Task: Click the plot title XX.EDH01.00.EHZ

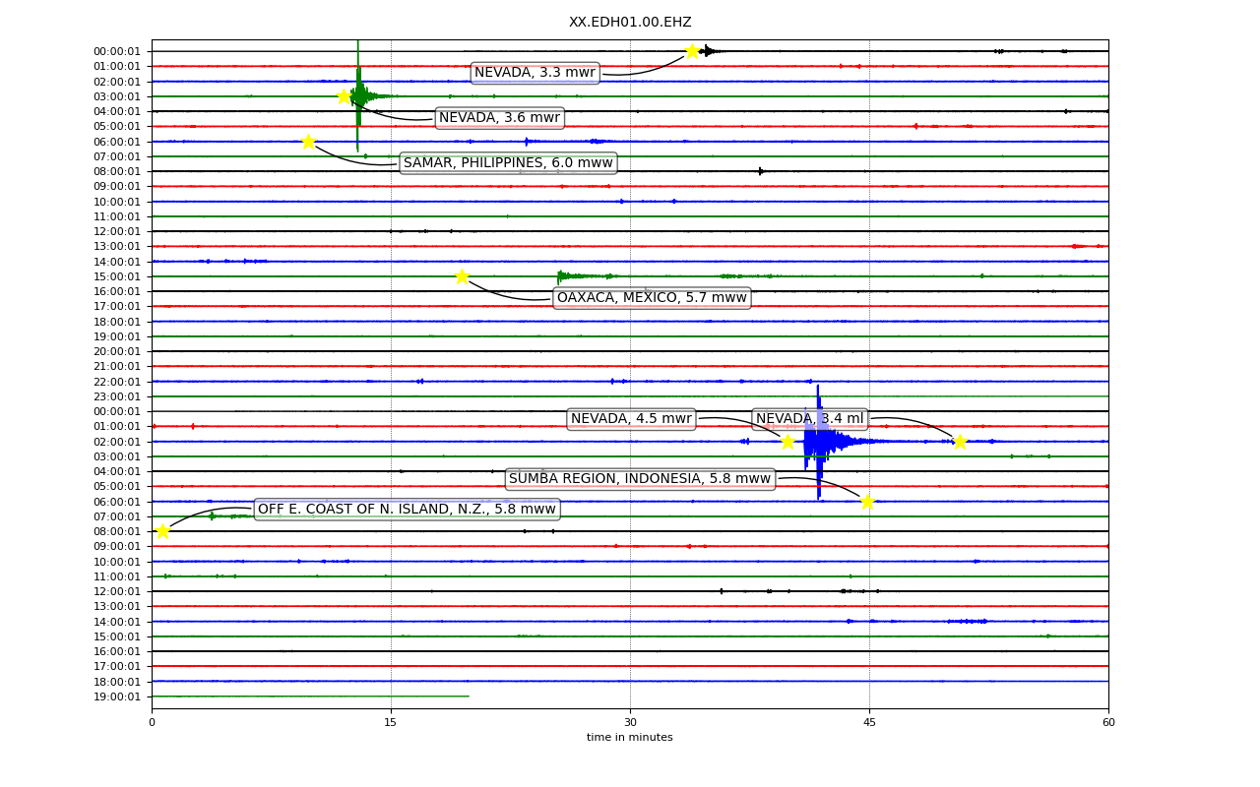Action: click(630, 22)
